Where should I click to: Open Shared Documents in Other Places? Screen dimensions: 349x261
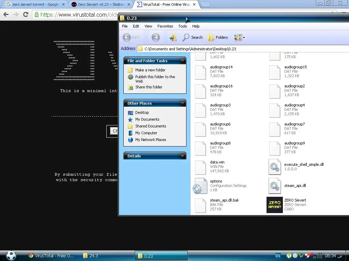point(151,126)
